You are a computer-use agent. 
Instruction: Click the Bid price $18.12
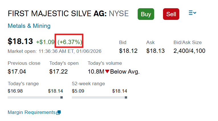(x=128, y=51)
